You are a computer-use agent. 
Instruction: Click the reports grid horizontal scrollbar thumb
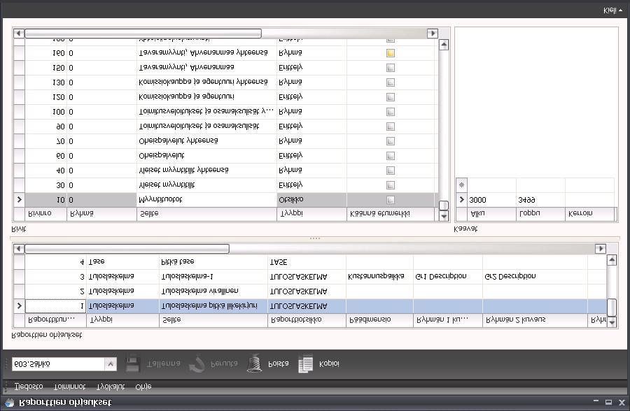pyautogui.click(x=127, y=249)
